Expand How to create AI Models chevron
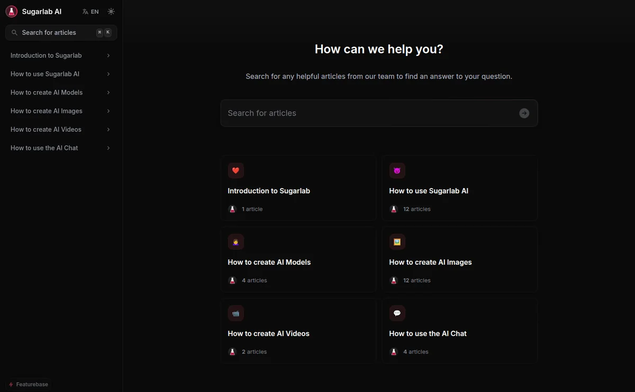The width and height of the screenshot is (635, 392). [x=108, y=92]
